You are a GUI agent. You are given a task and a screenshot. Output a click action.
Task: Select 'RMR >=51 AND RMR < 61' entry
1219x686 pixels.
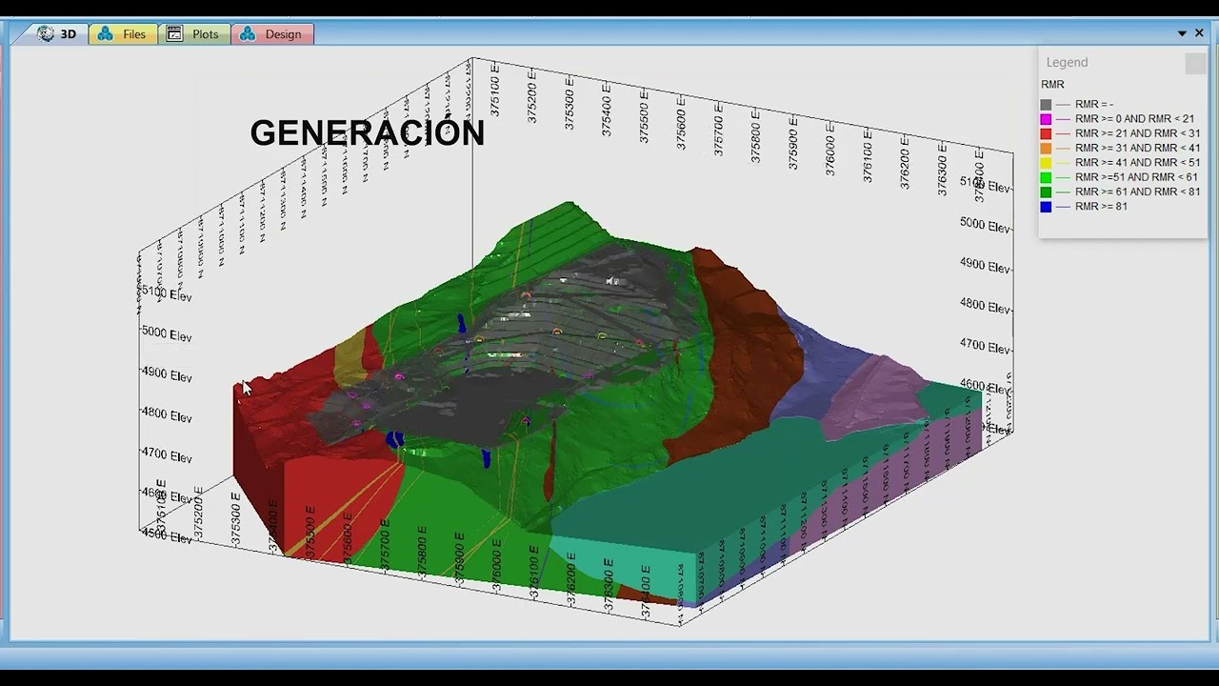[x=1136, y=177]
